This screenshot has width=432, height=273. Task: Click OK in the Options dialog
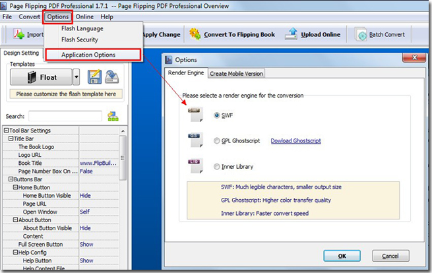pyautogui.click(x=342, y=256)
